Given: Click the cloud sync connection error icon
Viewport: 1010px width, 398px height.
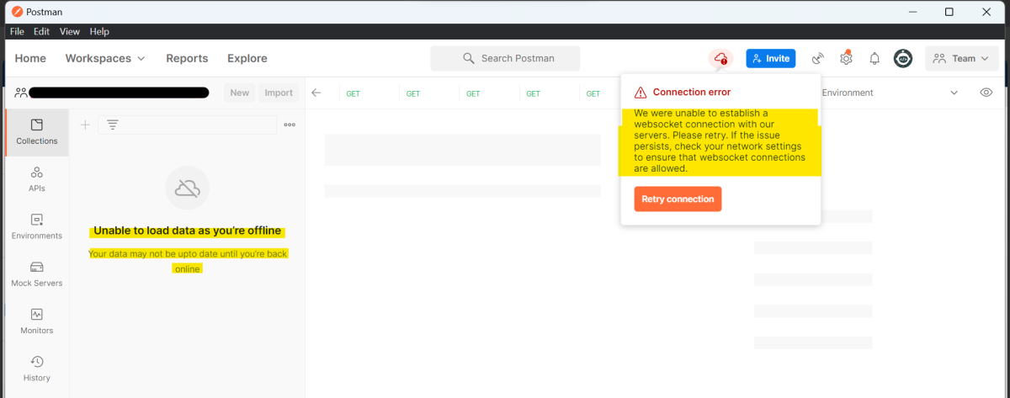Looking at the screenshot, I should [x=720, y=58].
